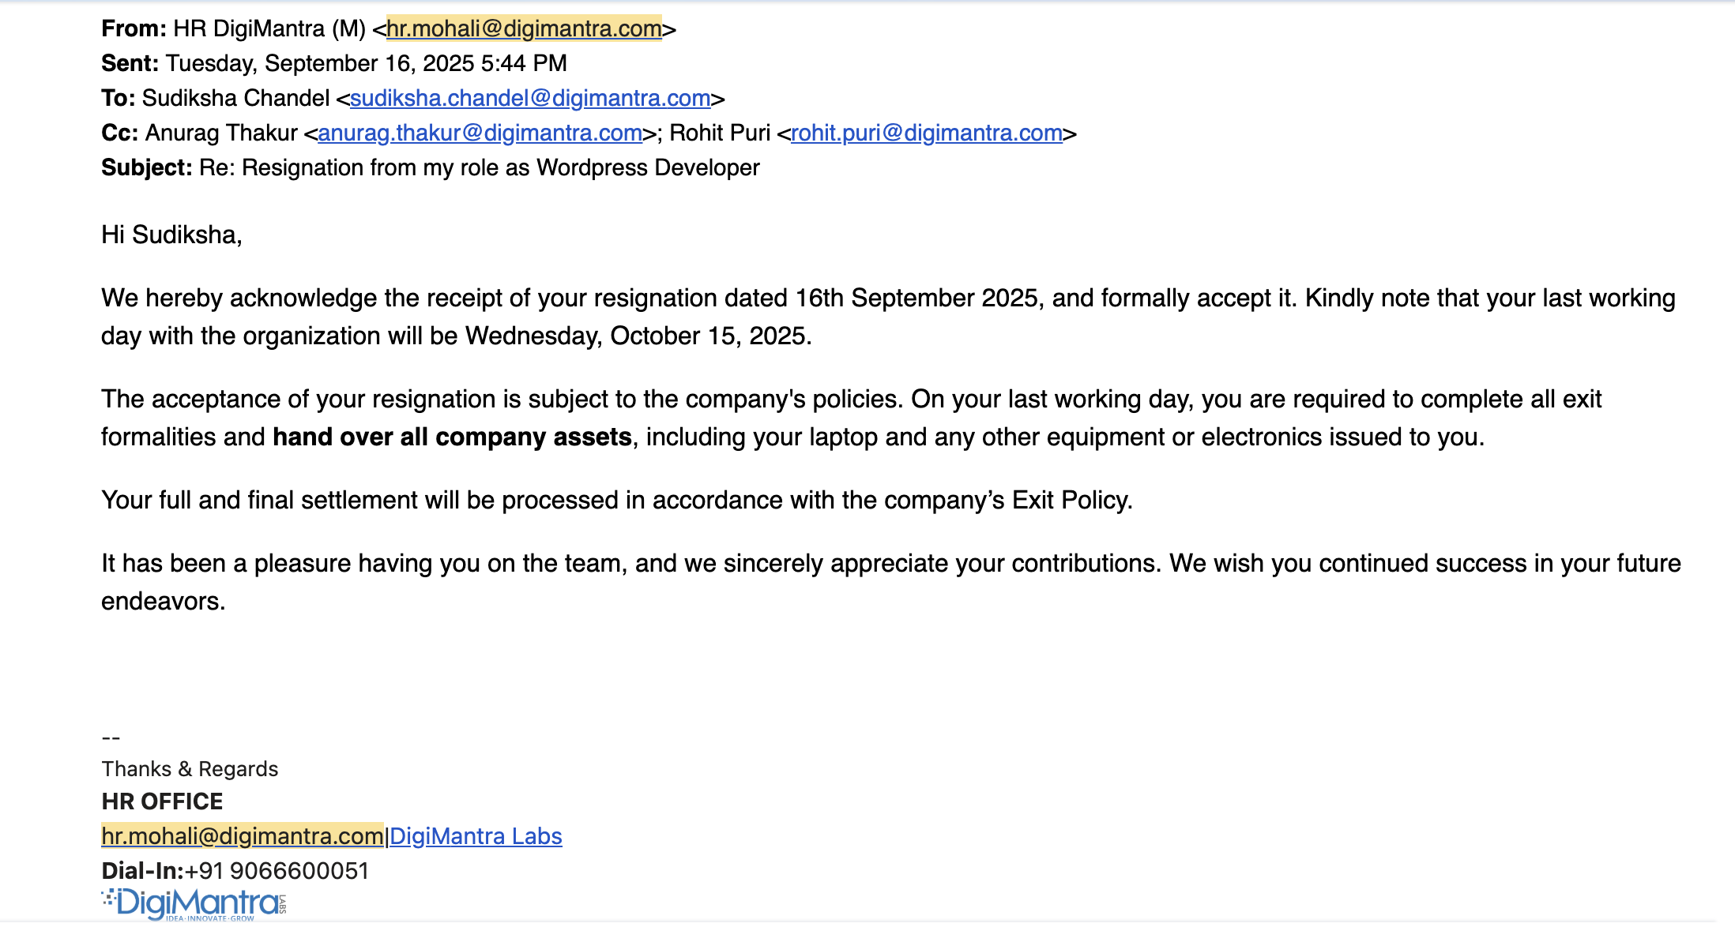Click the bold "hand over all company assets" text
The image size is (1735, 927).
[x=452, y=437]
